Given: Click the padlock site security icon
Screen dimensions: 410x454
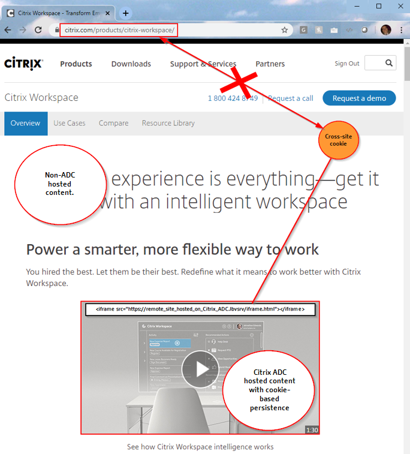Looking at the screenshot, I should [x=57, y=30].
